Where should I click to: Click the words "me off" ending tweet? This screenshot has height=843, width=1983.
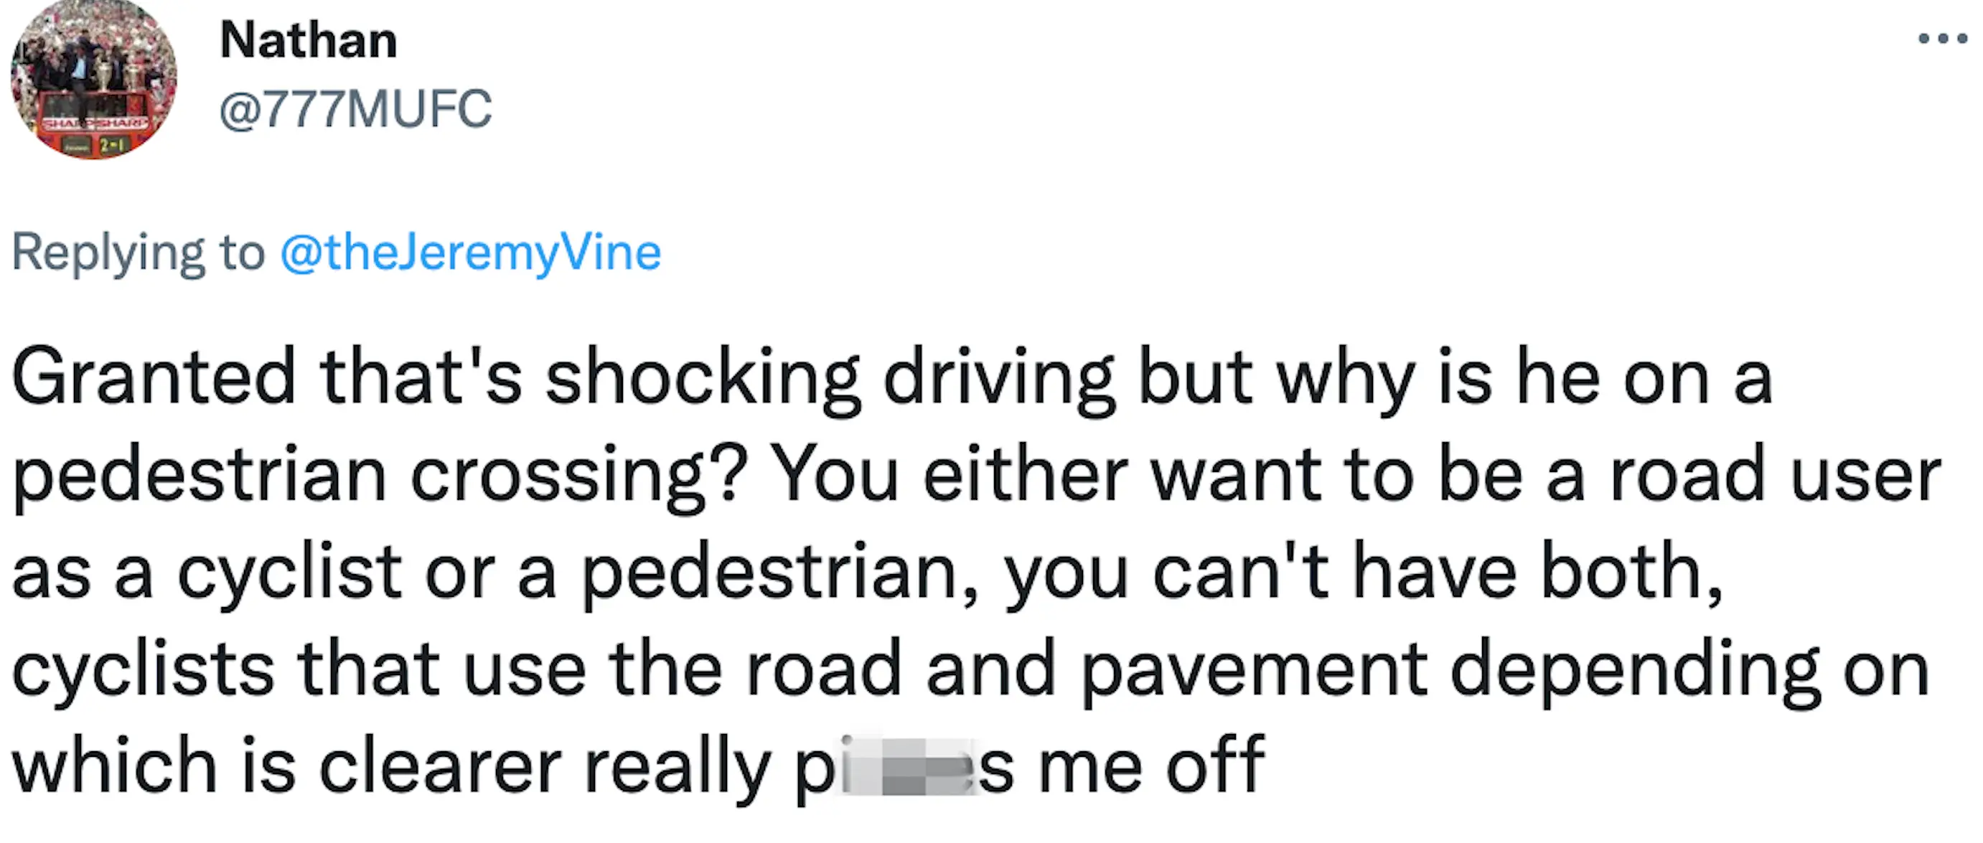tap(1153, 768)
